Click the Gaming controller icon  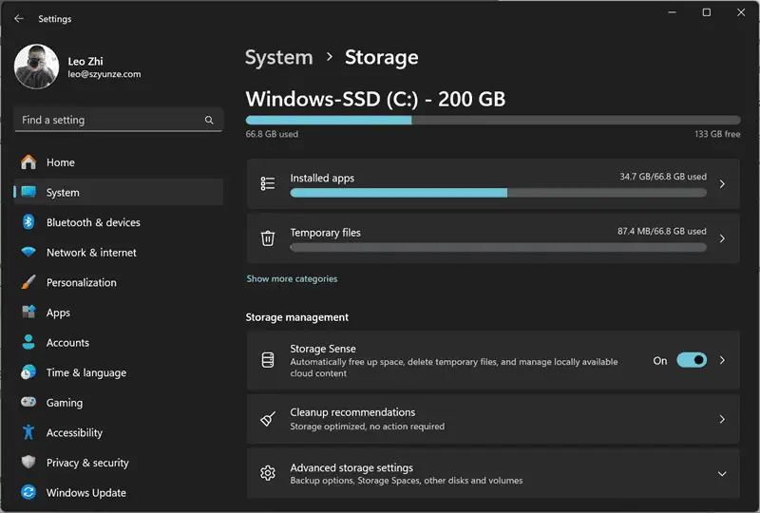[28, 402]
